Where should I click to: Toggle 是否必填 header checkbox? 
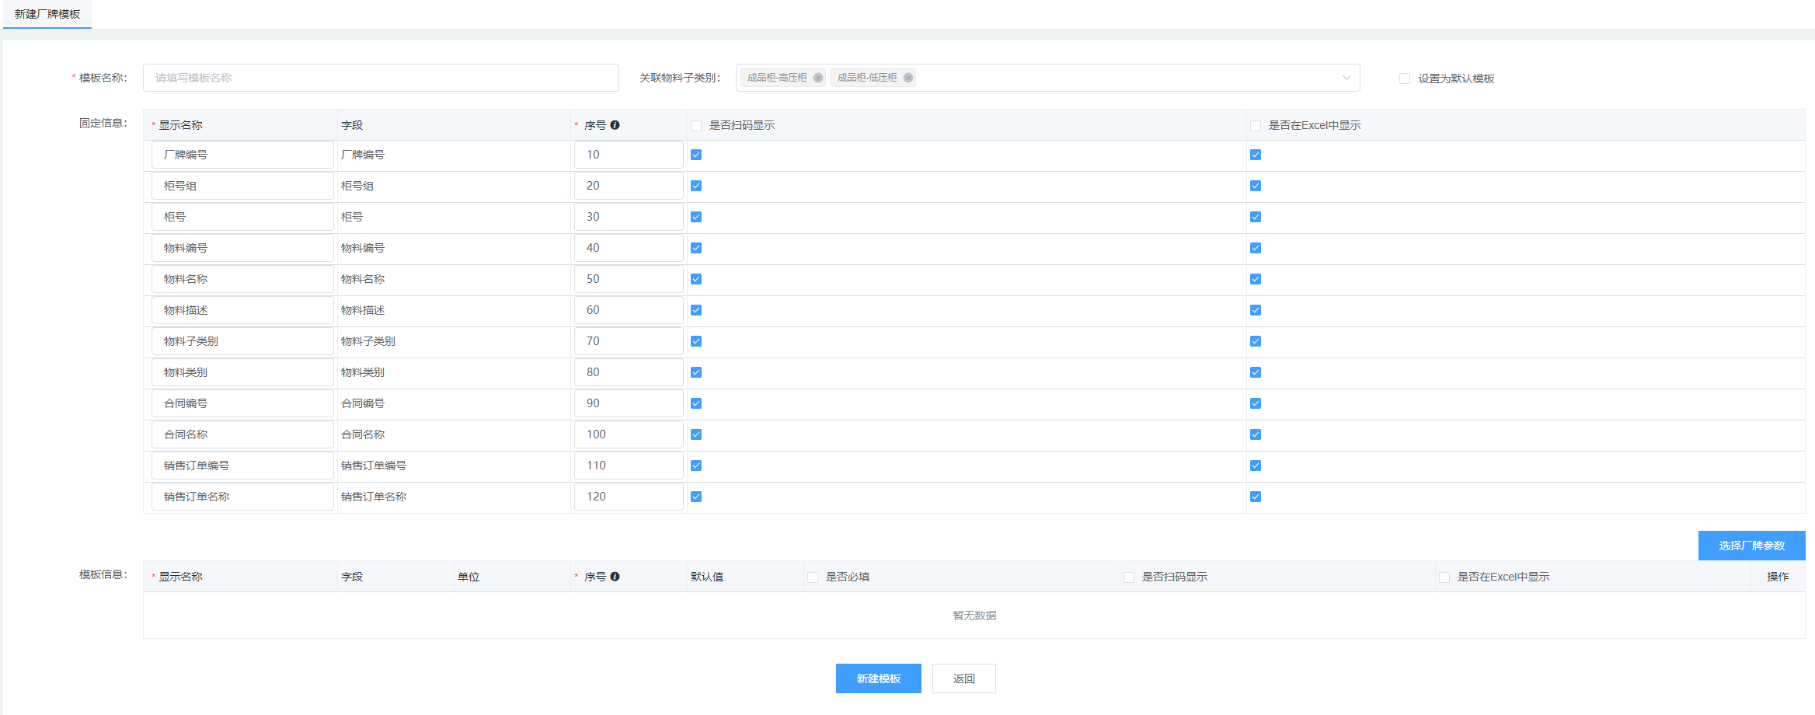(813, 577)
